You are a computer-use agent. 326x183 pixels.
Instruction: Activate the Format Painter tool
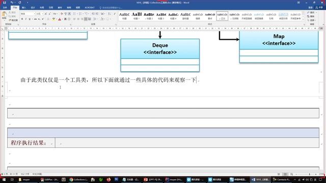[14, 20]
